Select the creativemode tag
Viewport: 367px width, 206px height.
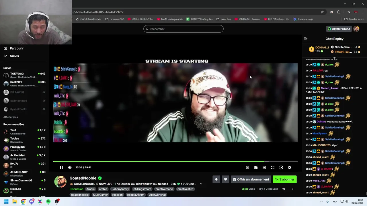point(164,189)
